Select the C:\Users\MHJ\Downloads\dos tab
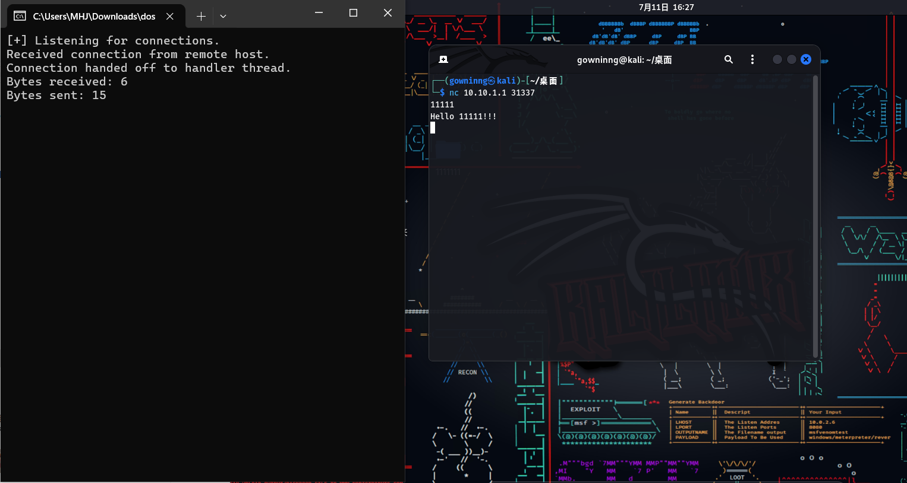This screenshot has width=907, height=483. pyautogui.click(x=94, y=17)
